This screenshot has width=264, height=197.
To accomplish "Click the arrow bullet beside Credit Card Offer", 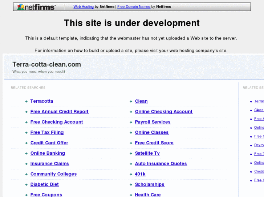I will pos(26,143).
